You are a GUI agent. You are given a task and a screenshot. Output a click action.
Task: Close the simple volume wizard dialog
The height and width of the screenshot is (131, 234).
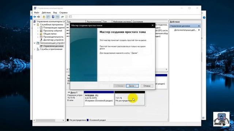point(152,25)
